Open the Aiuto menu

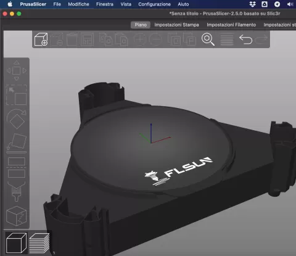(x=183, y=4)
